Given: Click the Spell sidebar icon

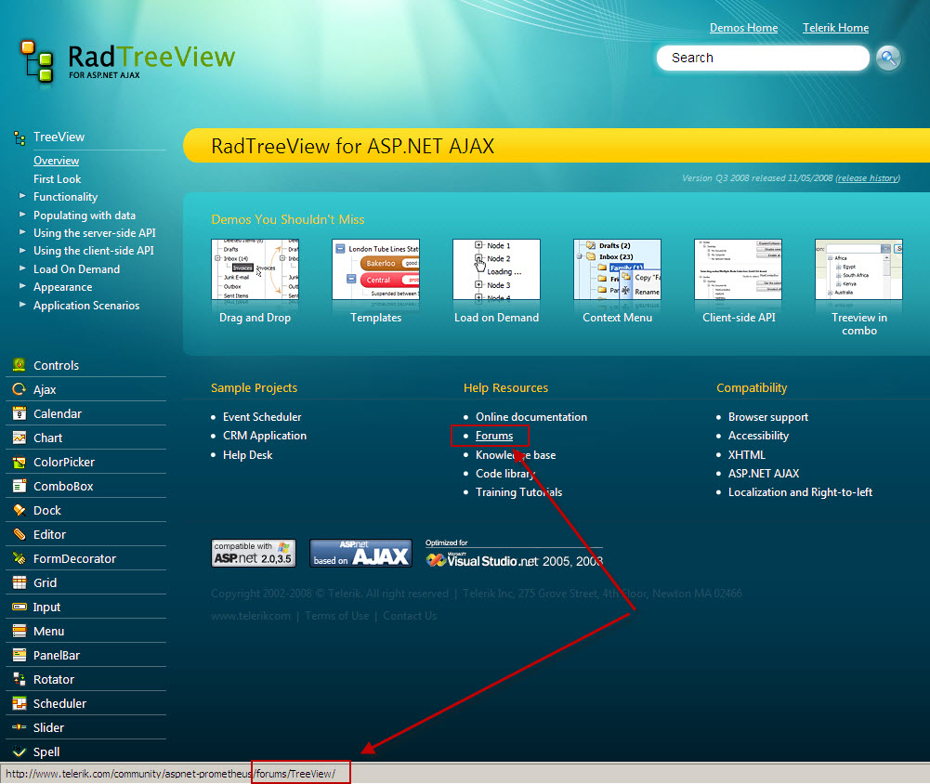Looking at the screenshot, I should point(19,751).
